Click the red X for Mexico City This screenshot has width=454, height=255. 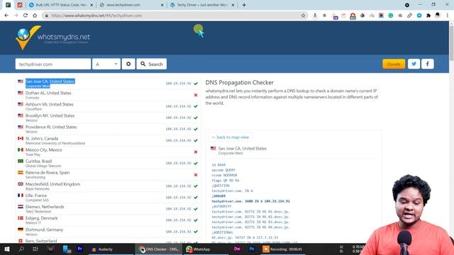196,152
